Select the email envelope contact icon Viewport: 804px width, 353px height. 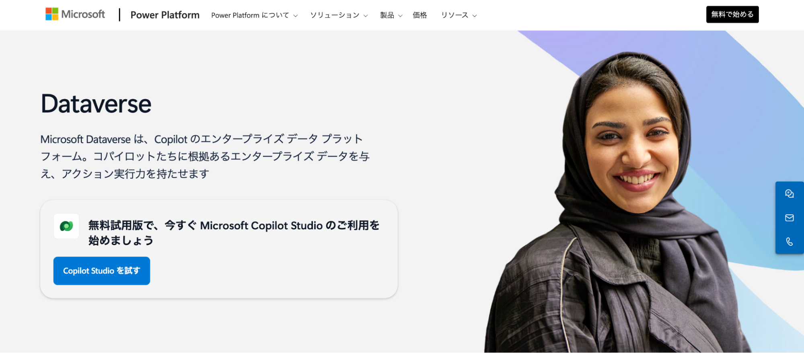789,218
